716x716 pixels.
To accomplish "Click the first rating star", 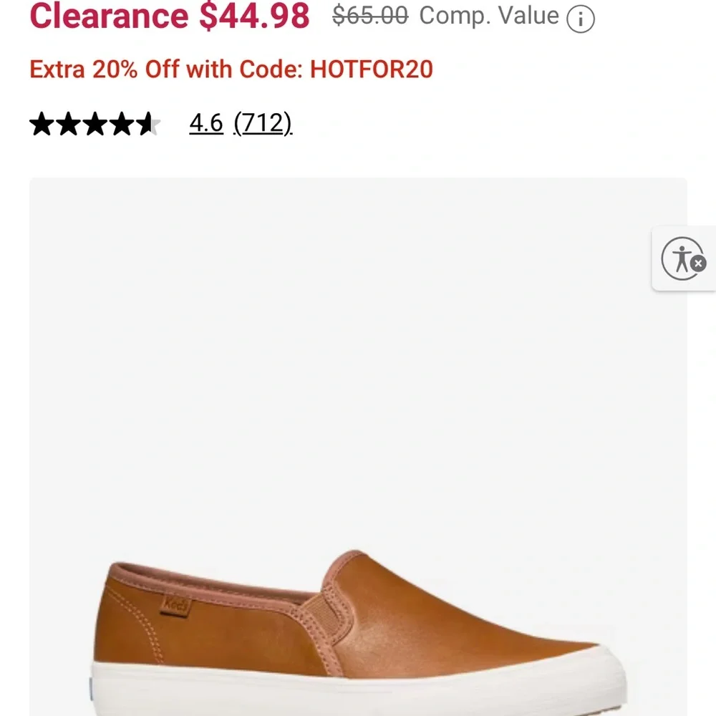I will click(42, 123).
